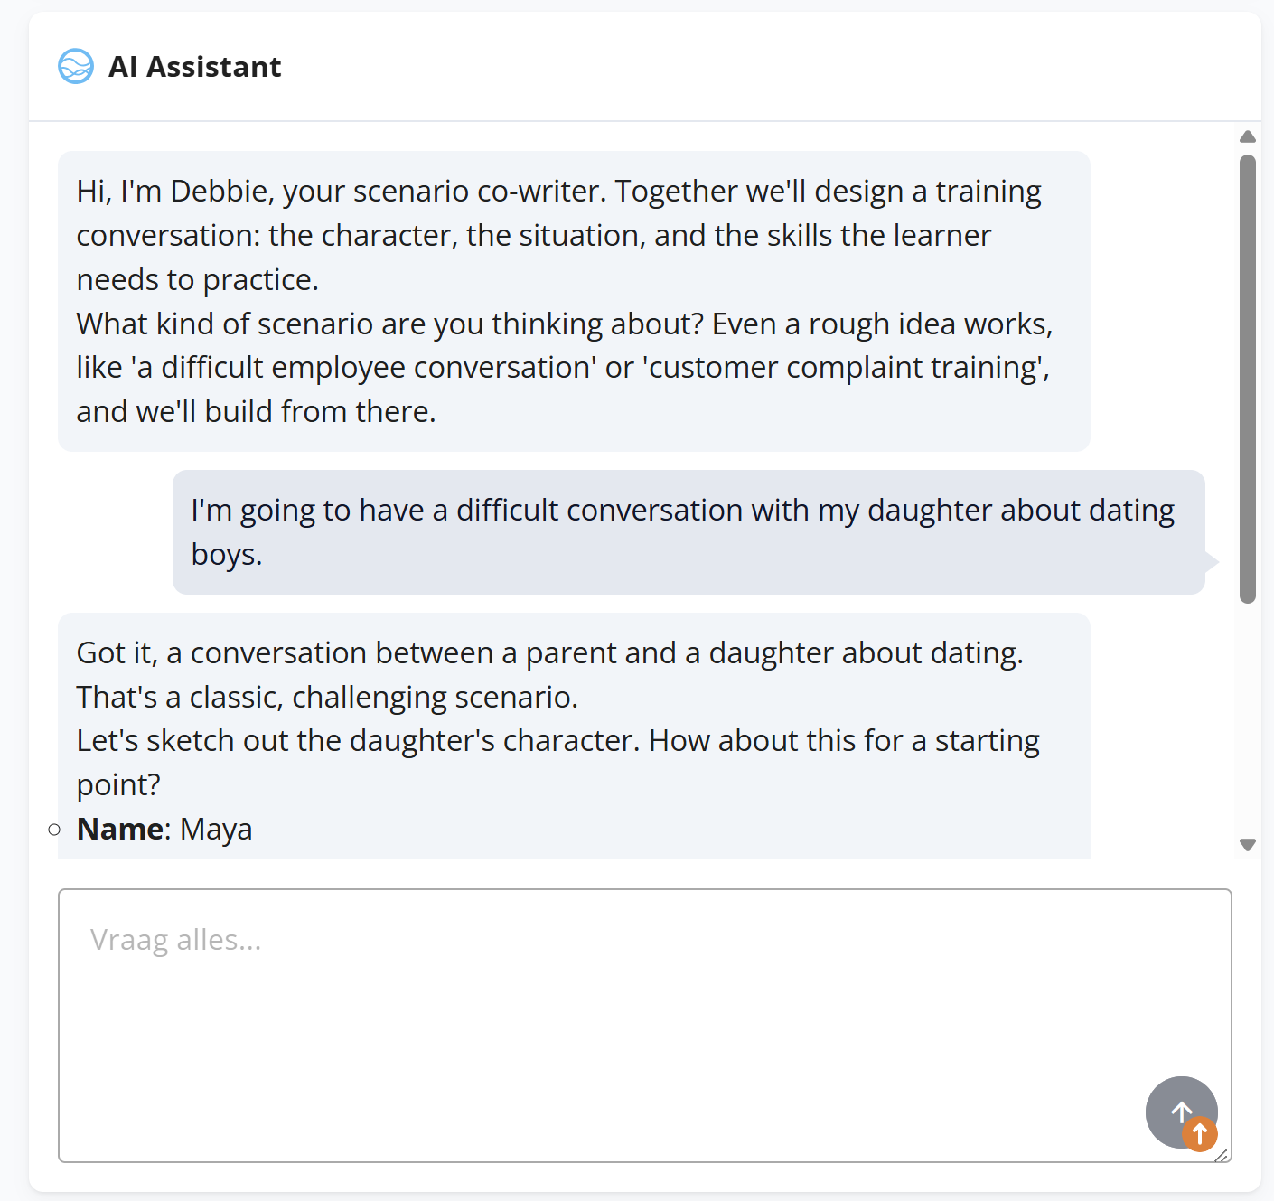Click the bold 'Name' label
This screenshot has width=1274, height=1201.
(x=120, y=829)
